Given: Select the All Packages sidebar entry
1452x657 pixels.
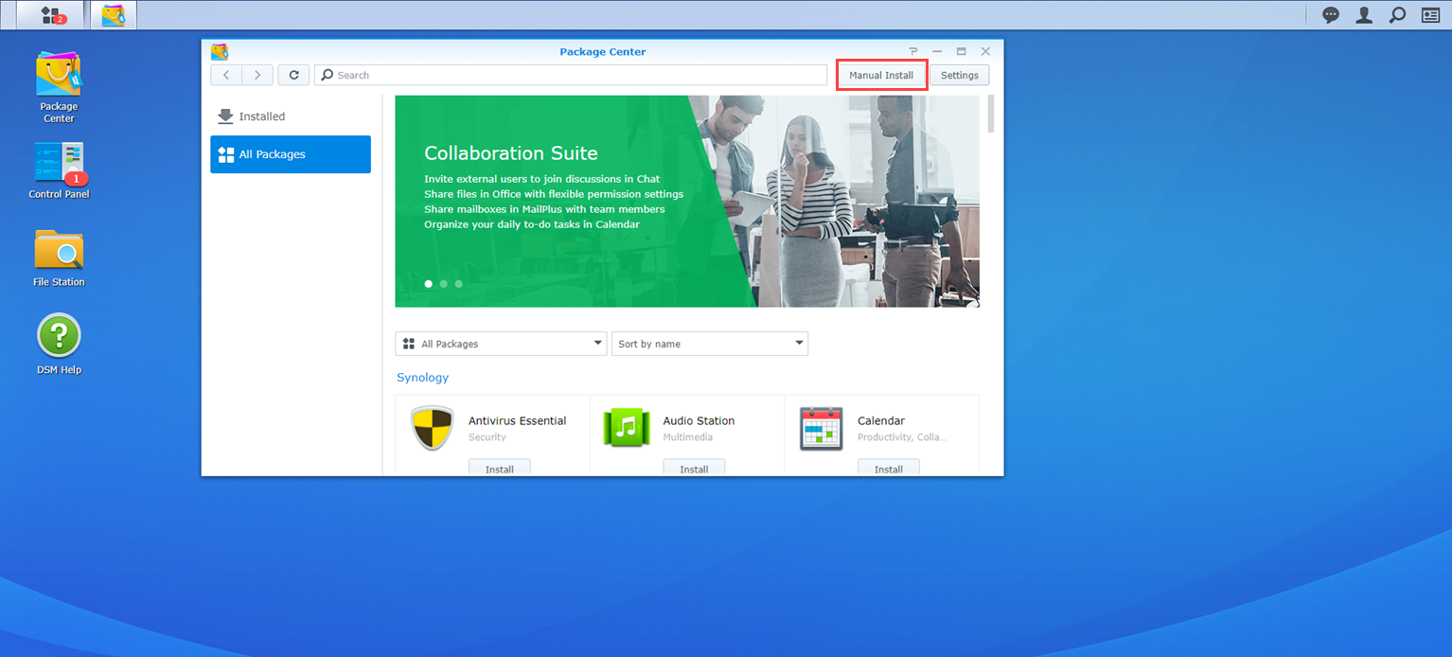Looking at the screenshot, I should [x=291, y=154].
